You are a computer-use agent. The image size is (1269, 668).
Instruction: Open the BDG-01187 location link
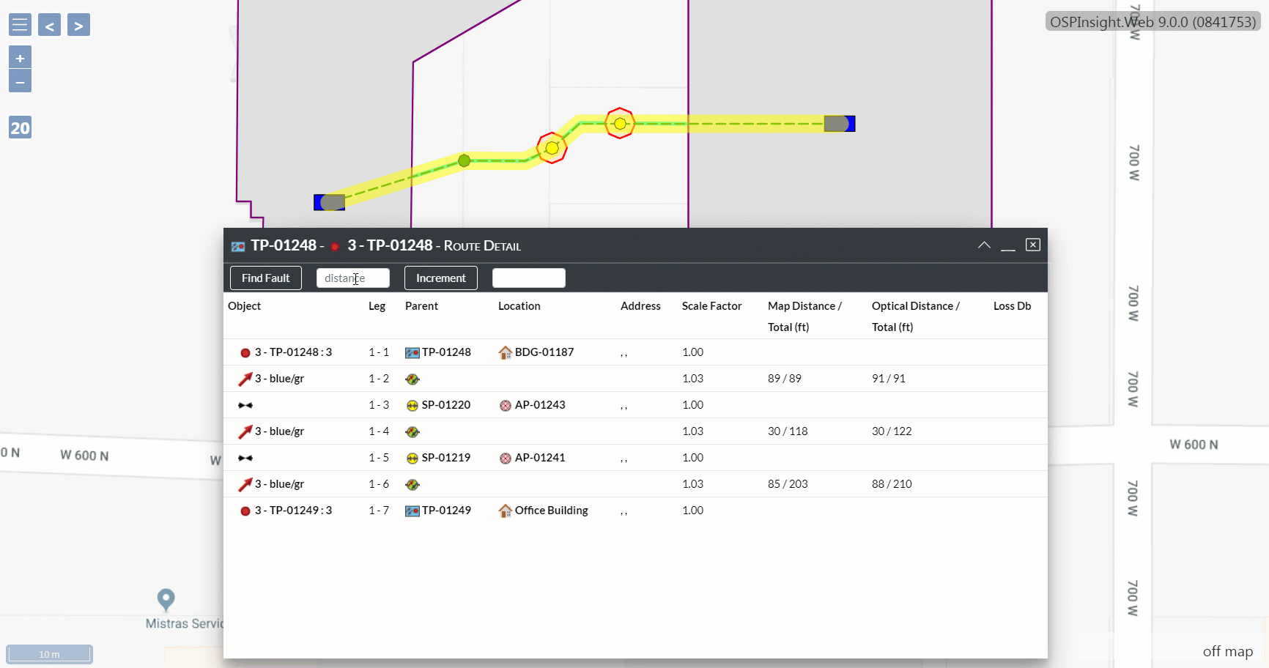pos(544,352)
